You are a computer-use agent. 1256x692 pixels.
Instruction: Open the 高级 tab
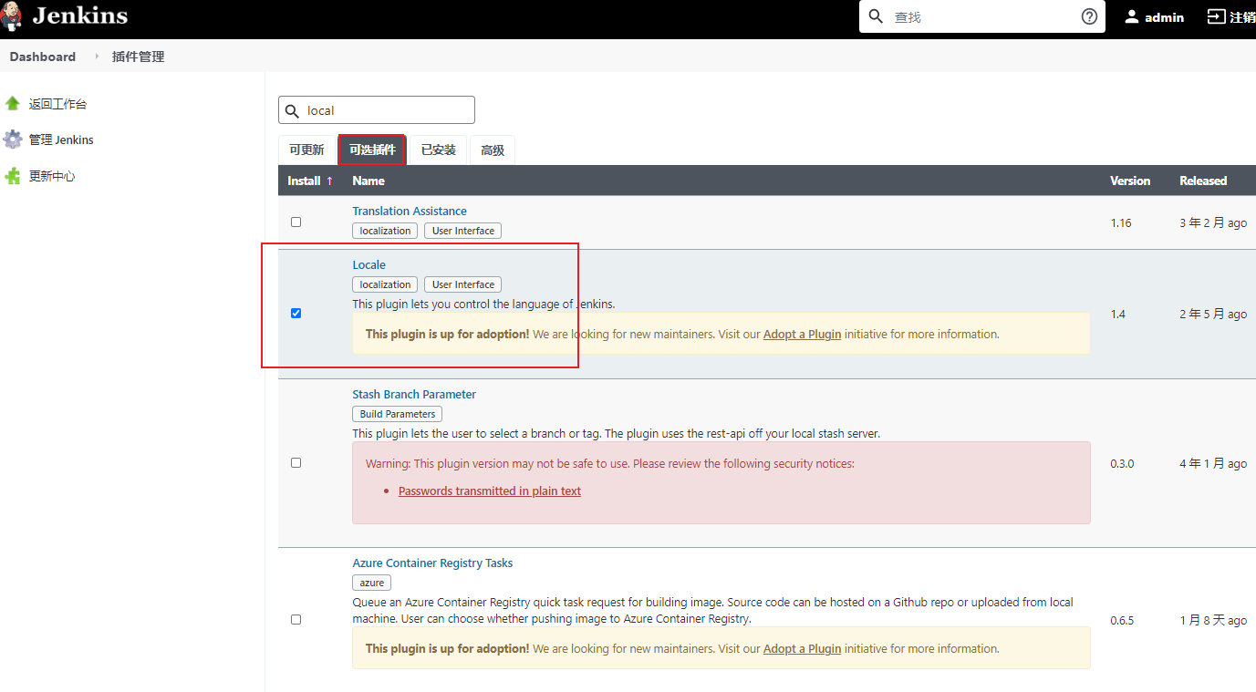(x=493, y=150)
